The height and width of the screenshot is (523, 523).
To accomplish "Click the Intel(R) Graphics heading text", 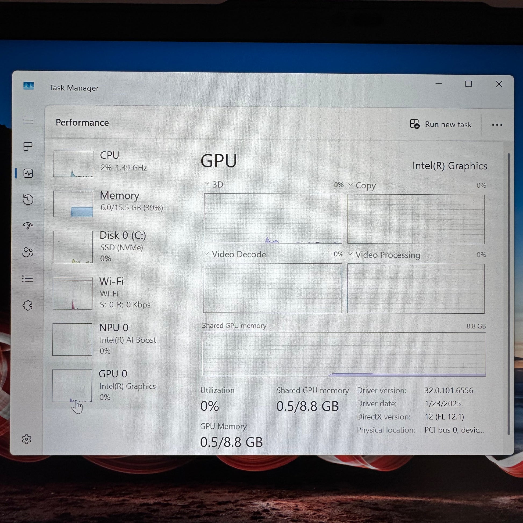I will click(450, 166).
